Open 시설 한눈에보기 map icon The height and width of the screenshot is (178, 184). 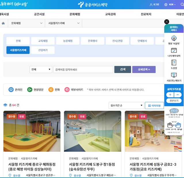click(x=174, y=75)
